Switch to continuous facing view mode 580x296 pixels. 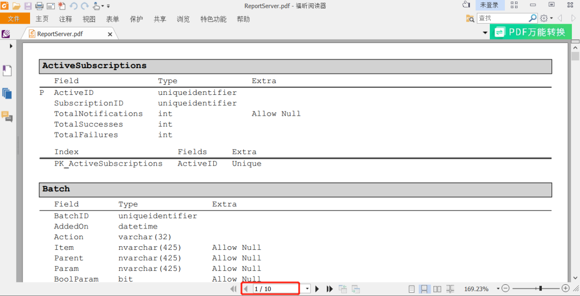click(450, 288)
